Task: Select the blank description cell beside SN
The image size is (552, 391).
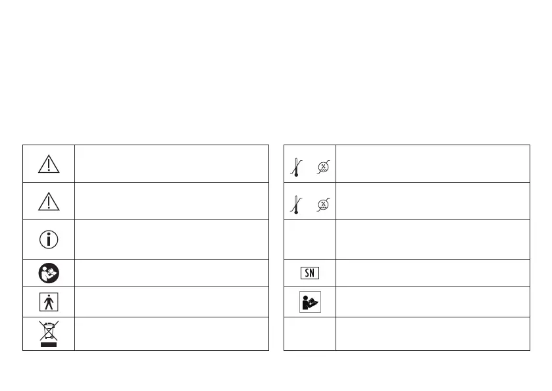Action: [x=432, y=272]
